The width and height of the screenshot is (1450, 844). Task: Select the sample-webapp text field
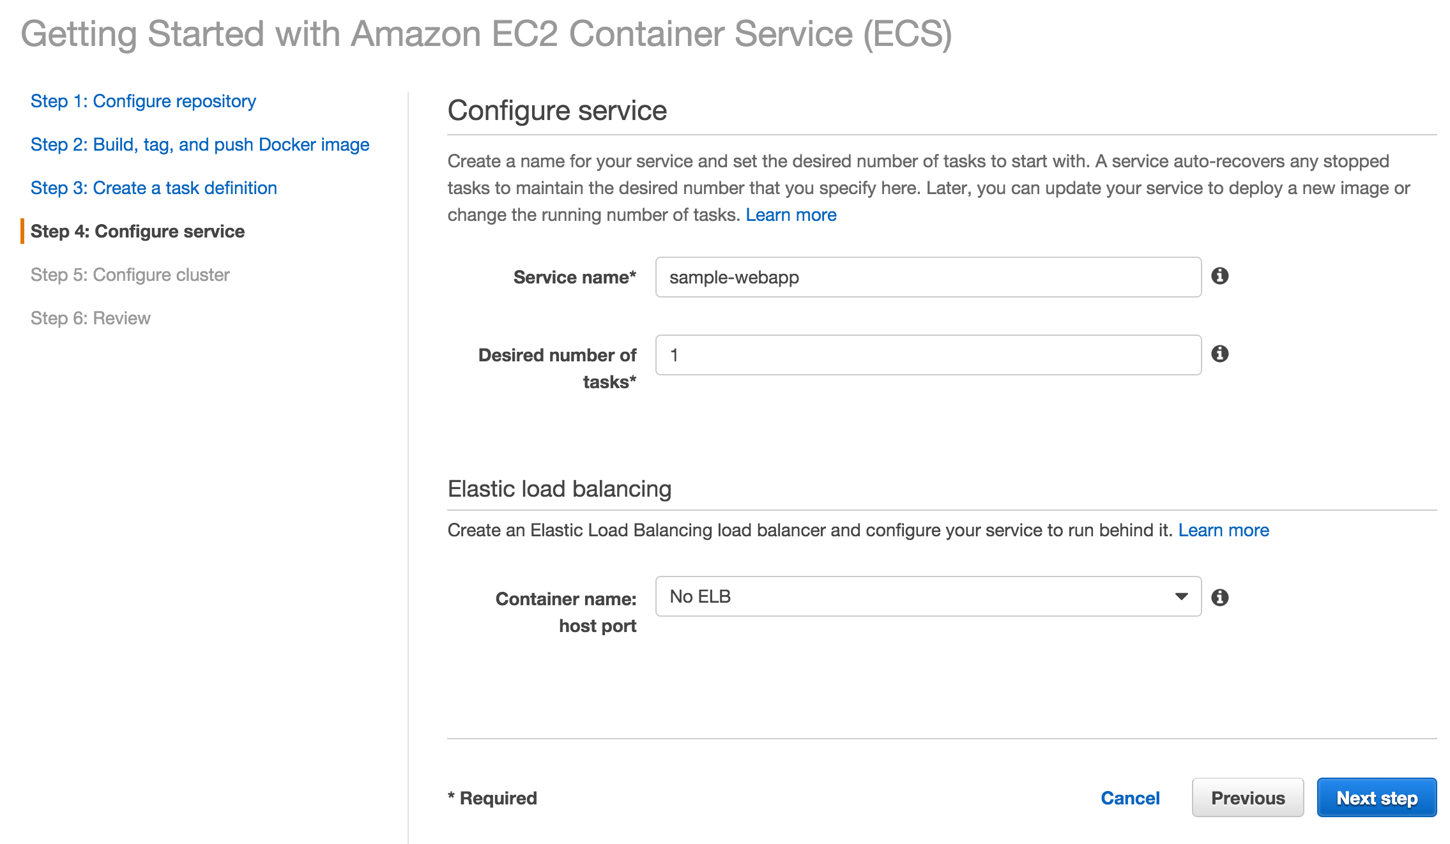click(926, 277)
